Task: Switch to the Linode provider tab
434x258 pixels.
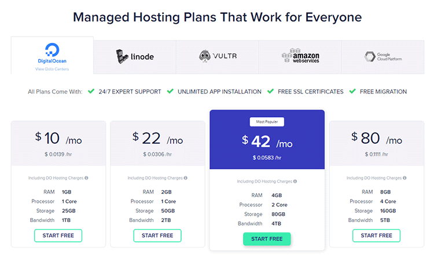Action: [134, 57]
